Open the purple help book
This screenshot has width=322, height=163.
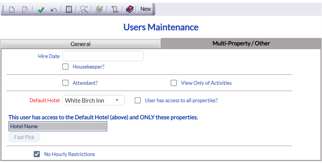pos(130,9)
